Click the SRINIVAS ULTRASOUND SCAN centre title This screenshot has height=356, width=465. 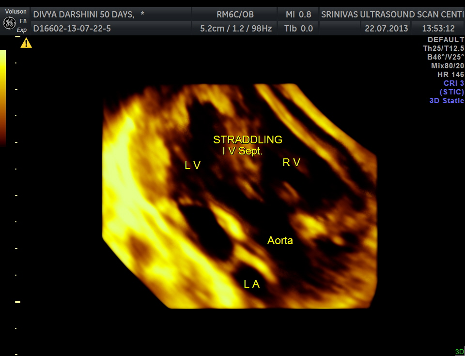coord(392,15)
